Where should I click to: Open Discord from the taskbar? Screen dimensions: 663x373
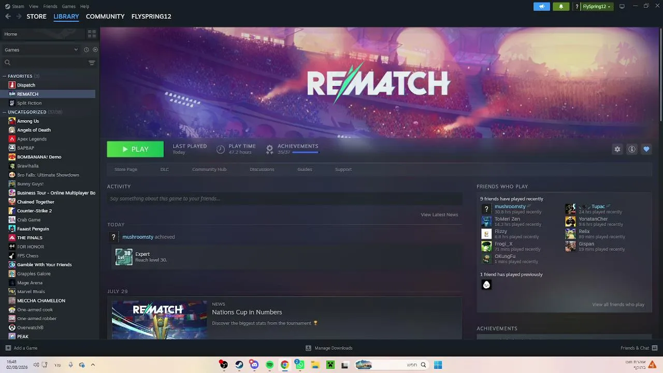tap(254, 365)
